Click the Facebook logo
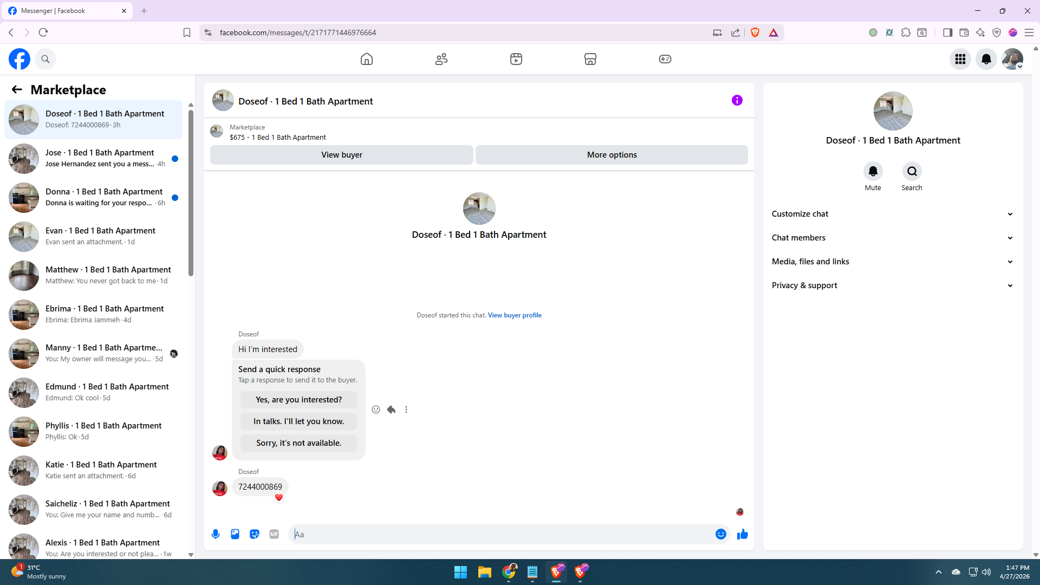This screenshot has width=1040, height=585. [x=19, y=59]
